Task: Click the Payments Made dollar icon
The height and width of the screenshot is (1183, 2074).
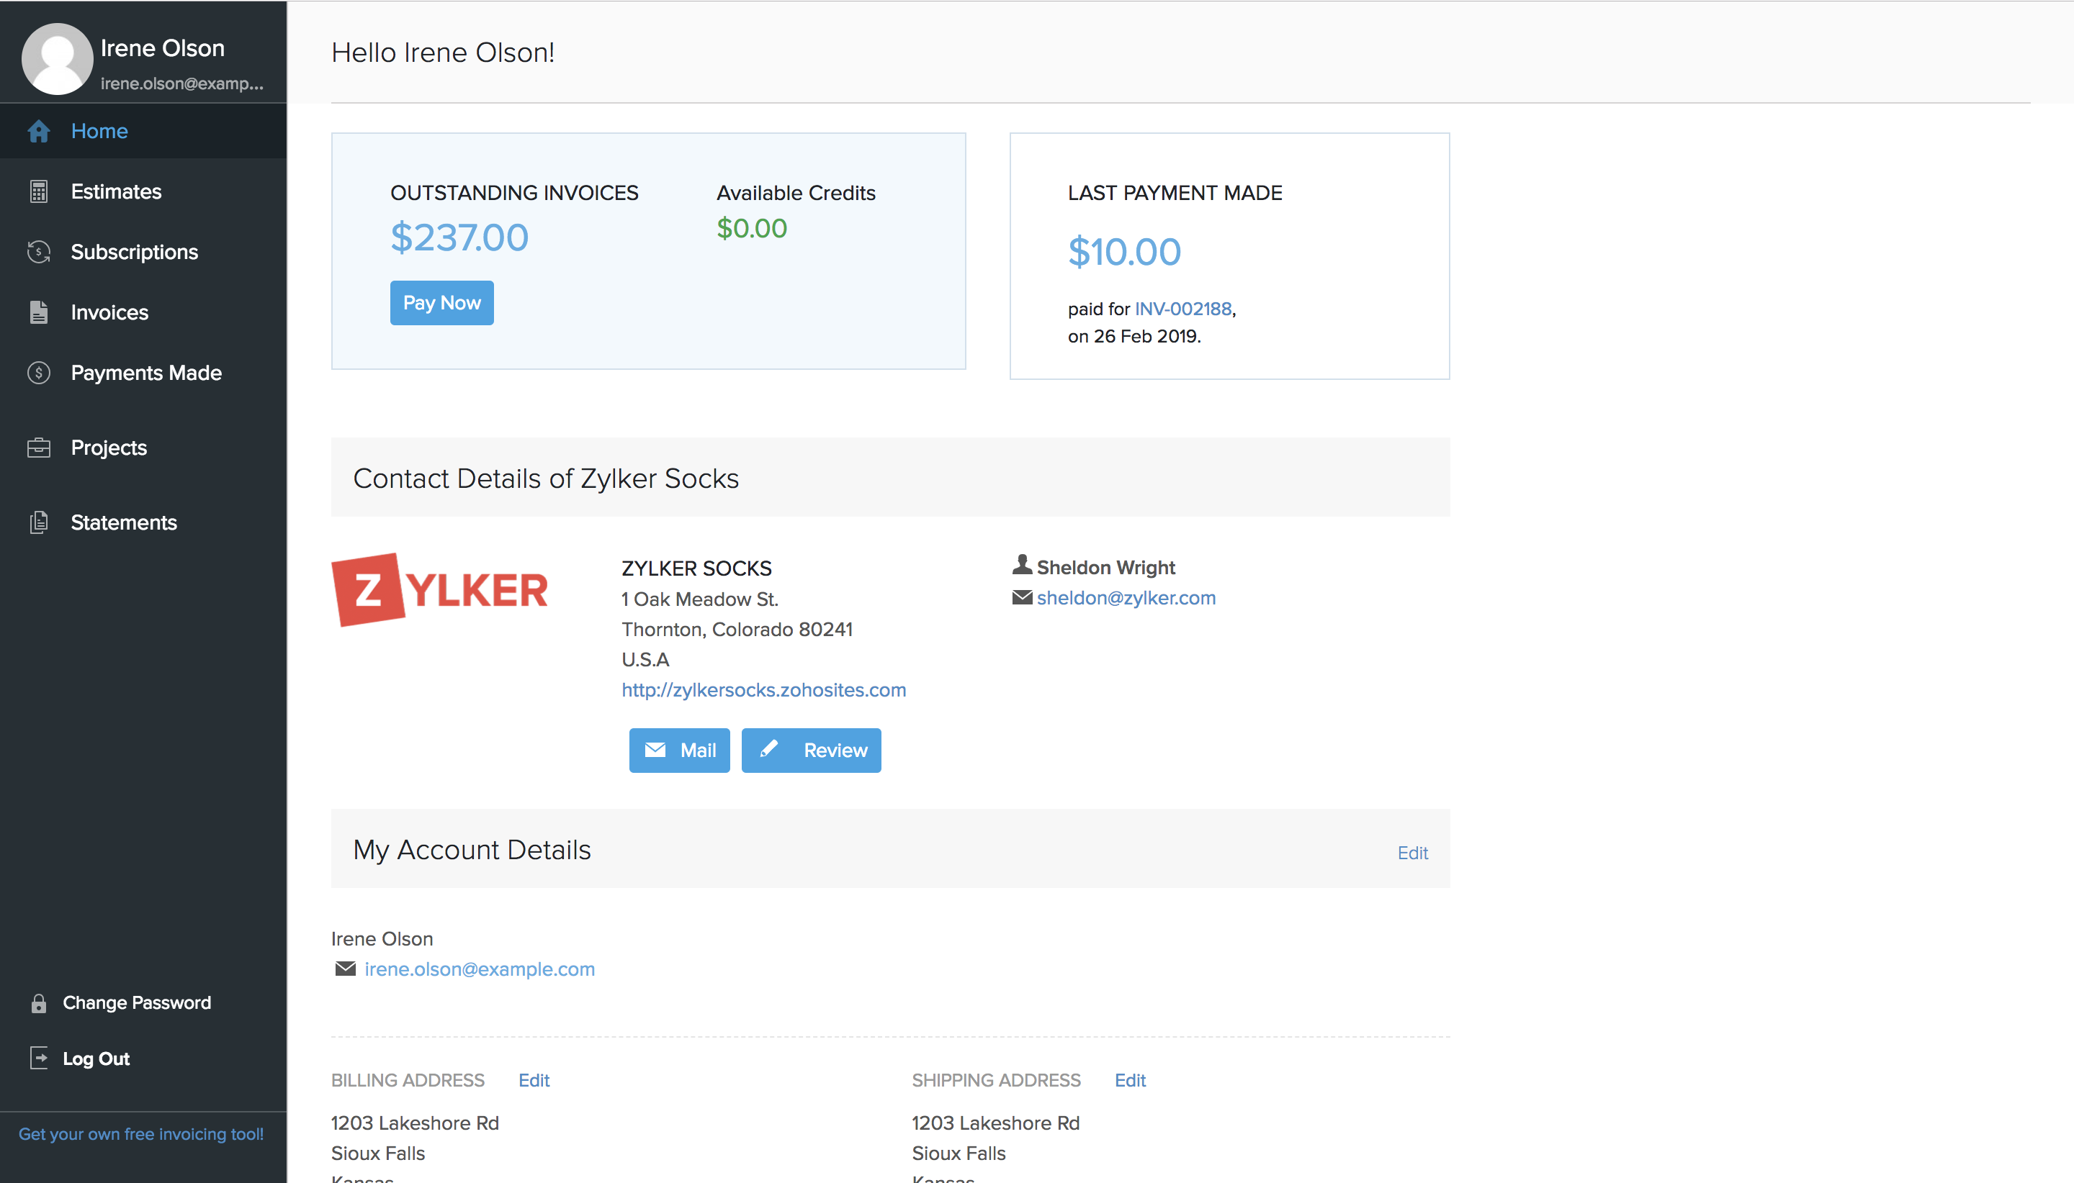Action: pyautogui.click(x=38, y=373)
